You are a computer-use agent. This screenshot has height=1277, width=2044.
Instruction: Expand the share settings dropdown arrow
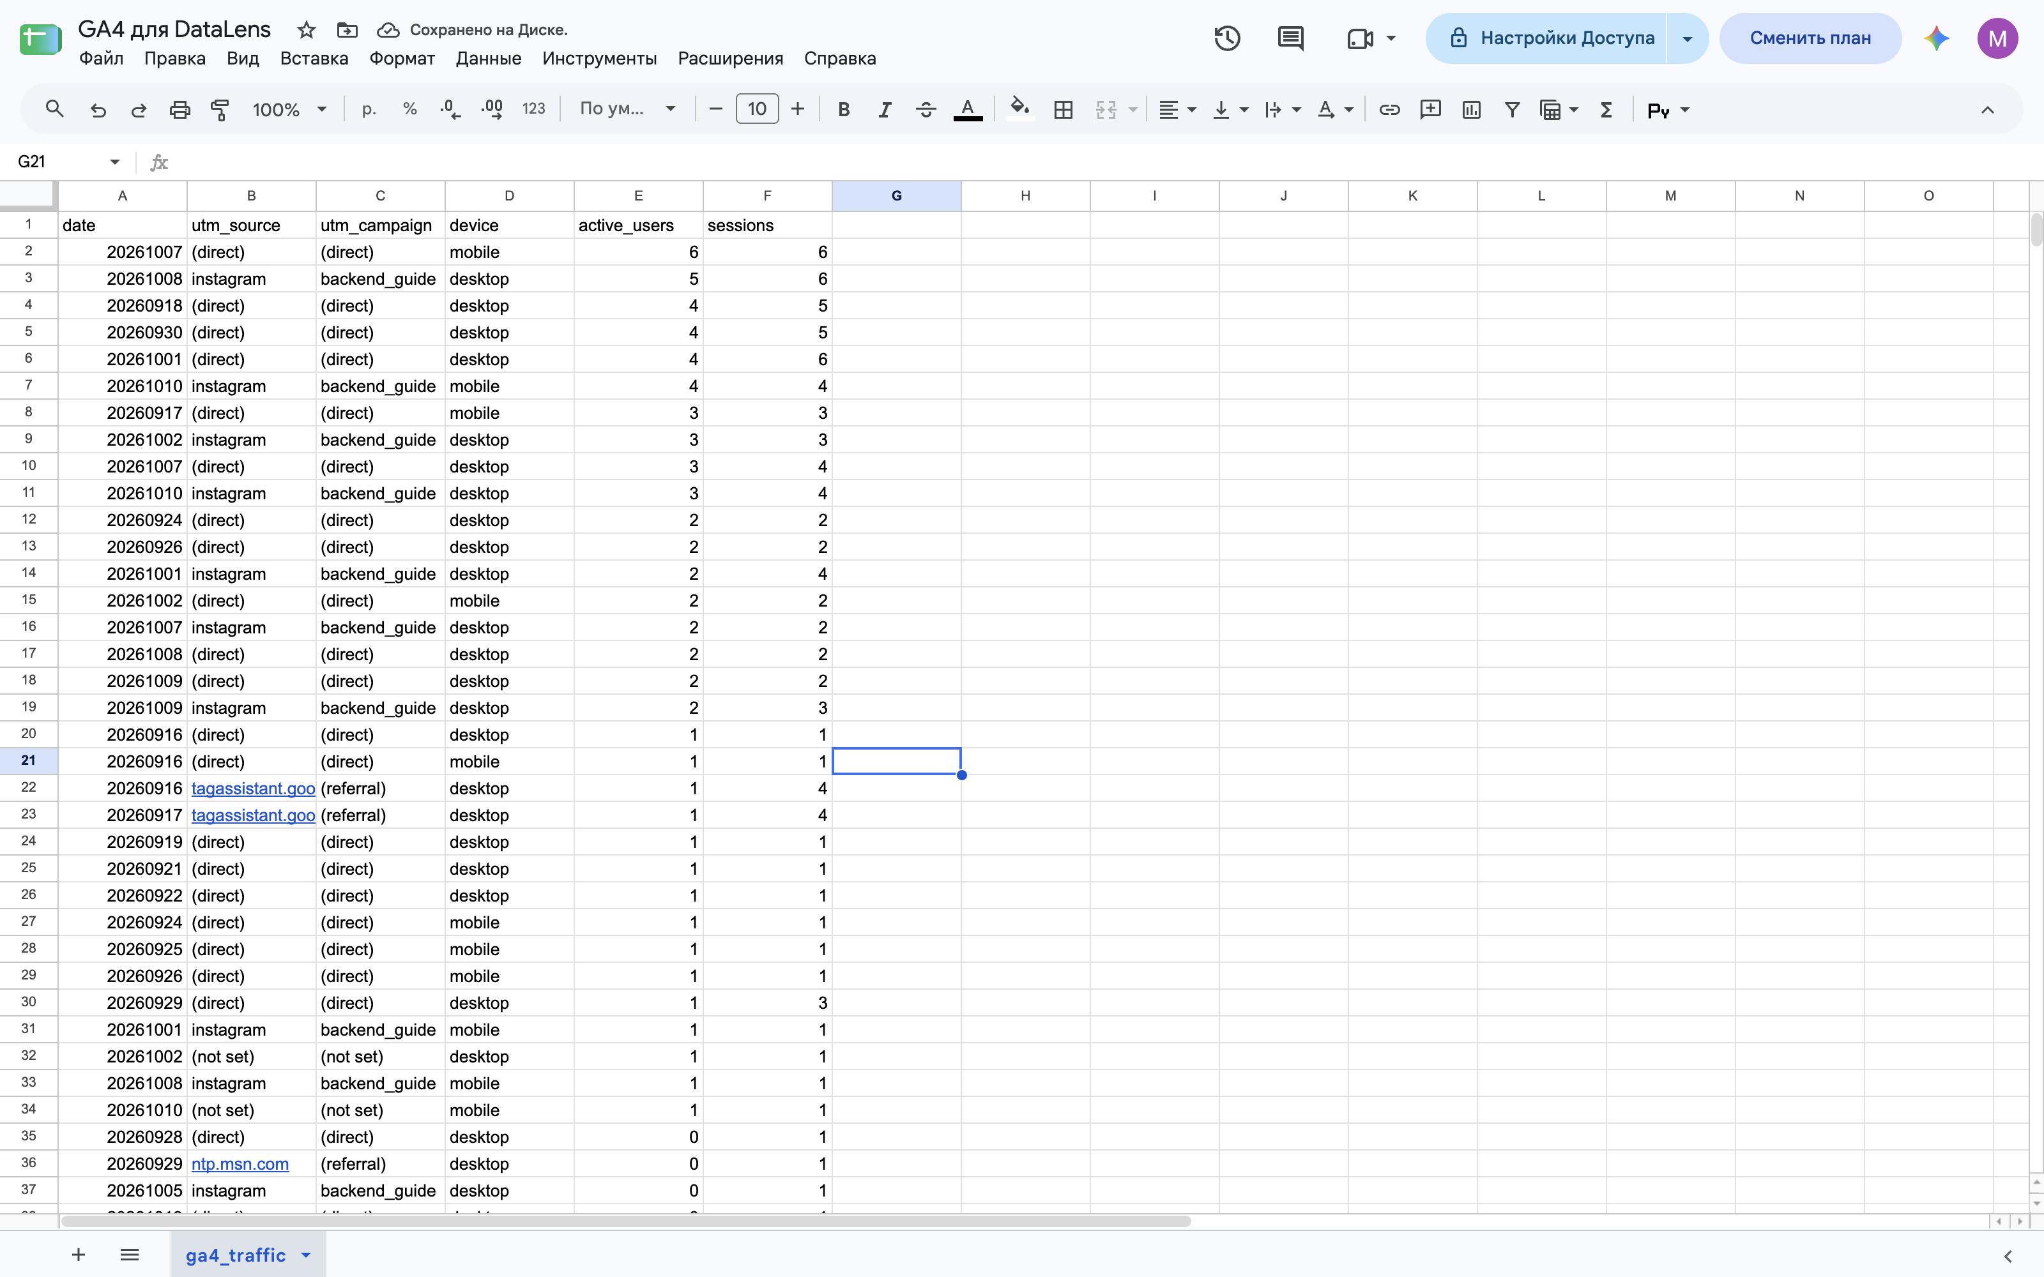pos(1687,38)
